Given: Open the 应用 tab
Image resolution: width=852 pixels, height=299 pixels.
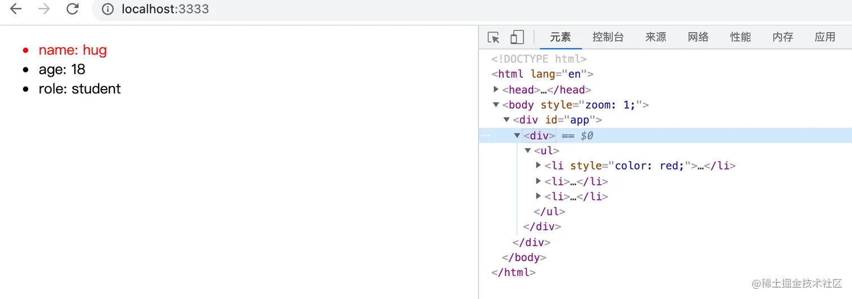Looking at the screenshot, I should pos(825,37).
